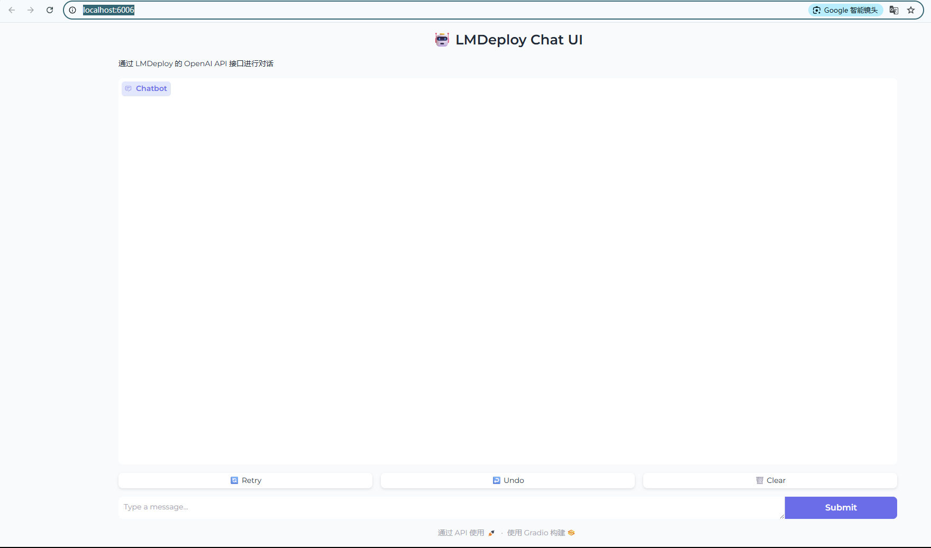Click the Type a message input field
Screen dimensions: 931x548
[x=370, y=507]
